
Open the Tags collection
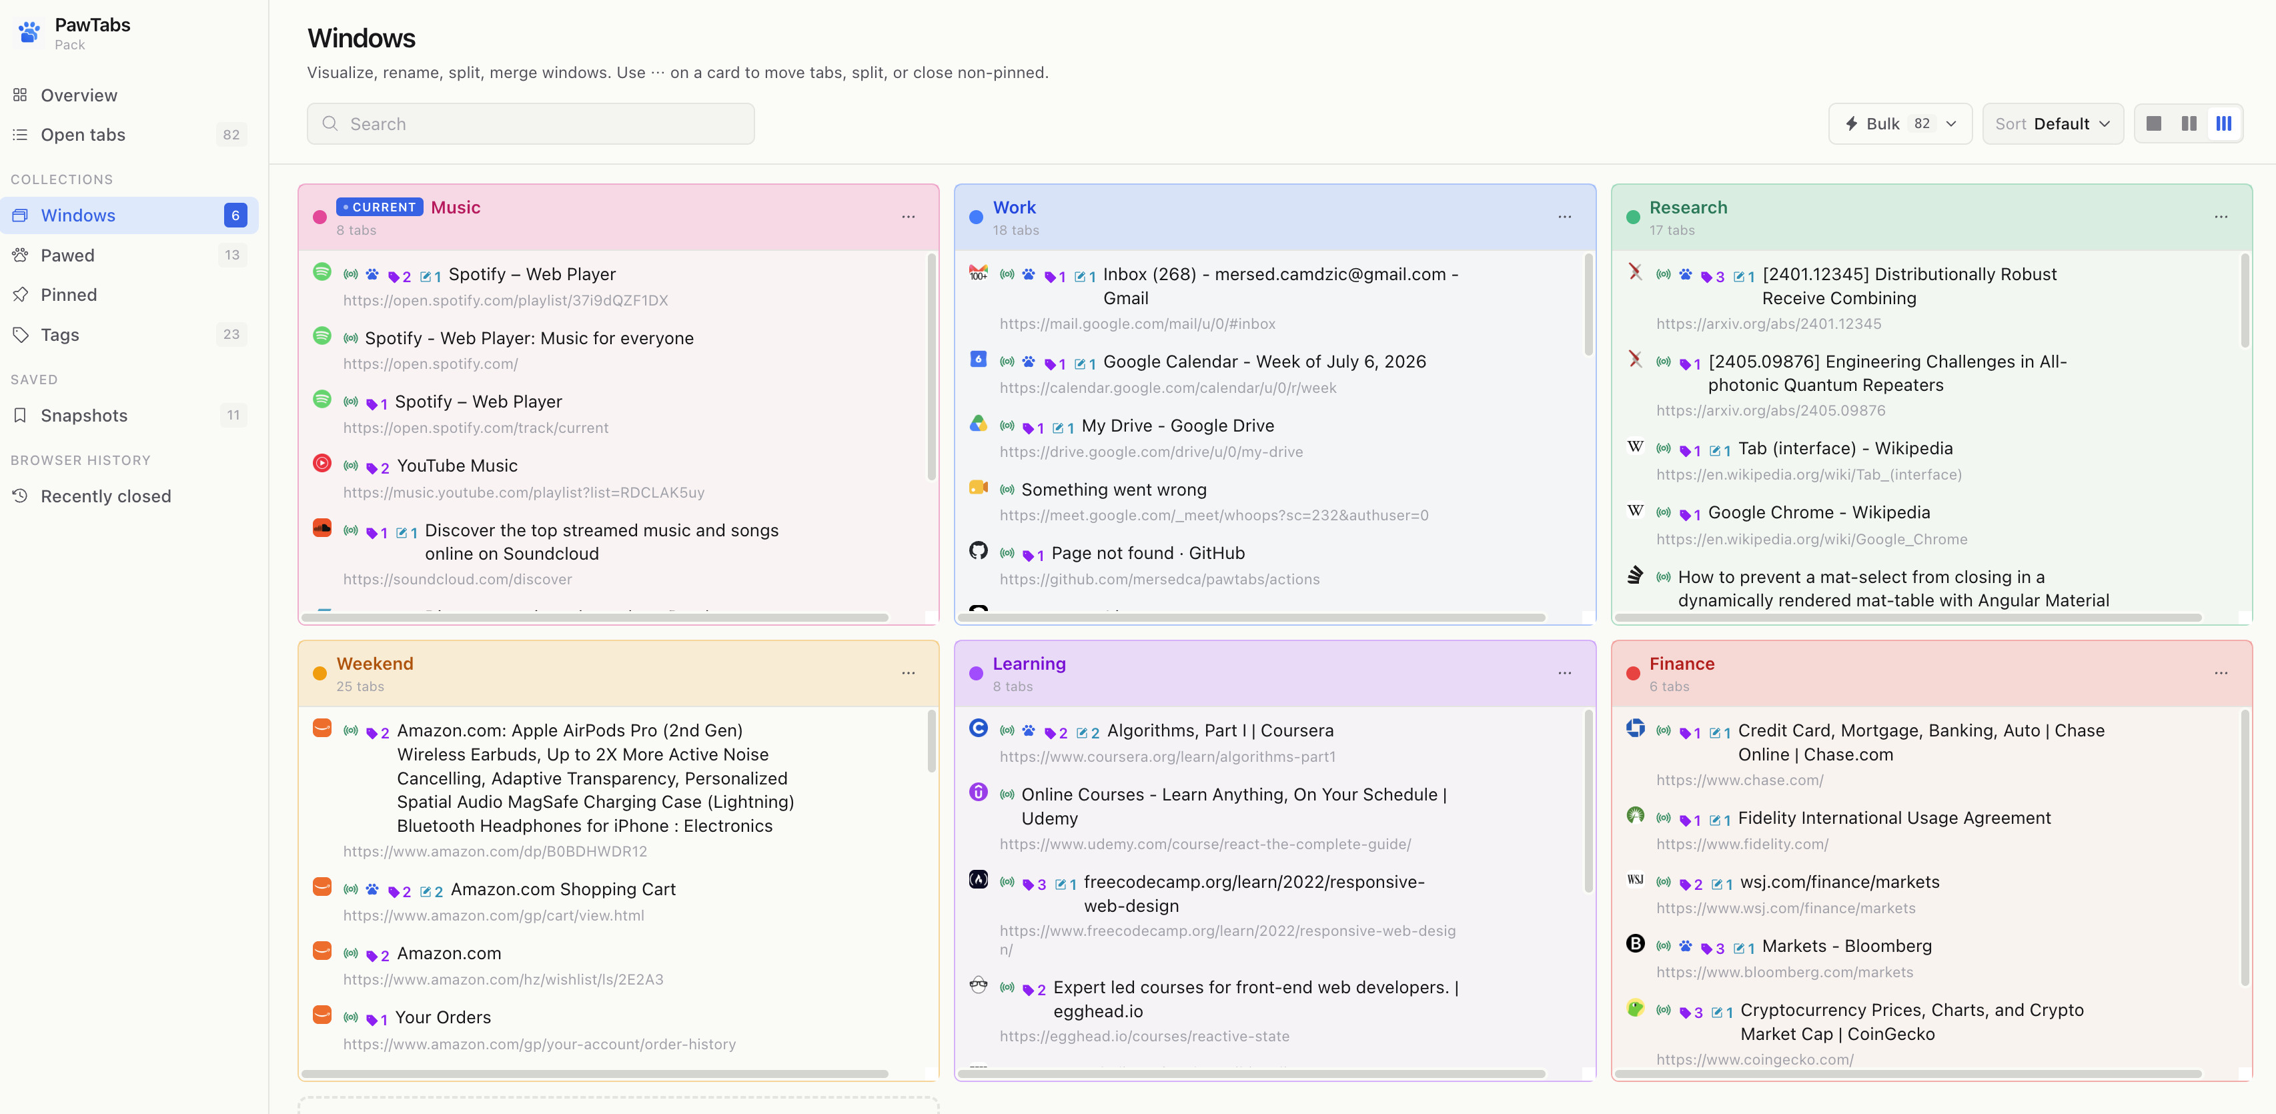click(129, 334)
